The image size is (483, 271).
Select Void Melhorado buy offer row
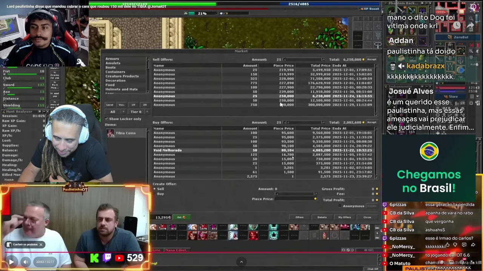coord(263,150)
